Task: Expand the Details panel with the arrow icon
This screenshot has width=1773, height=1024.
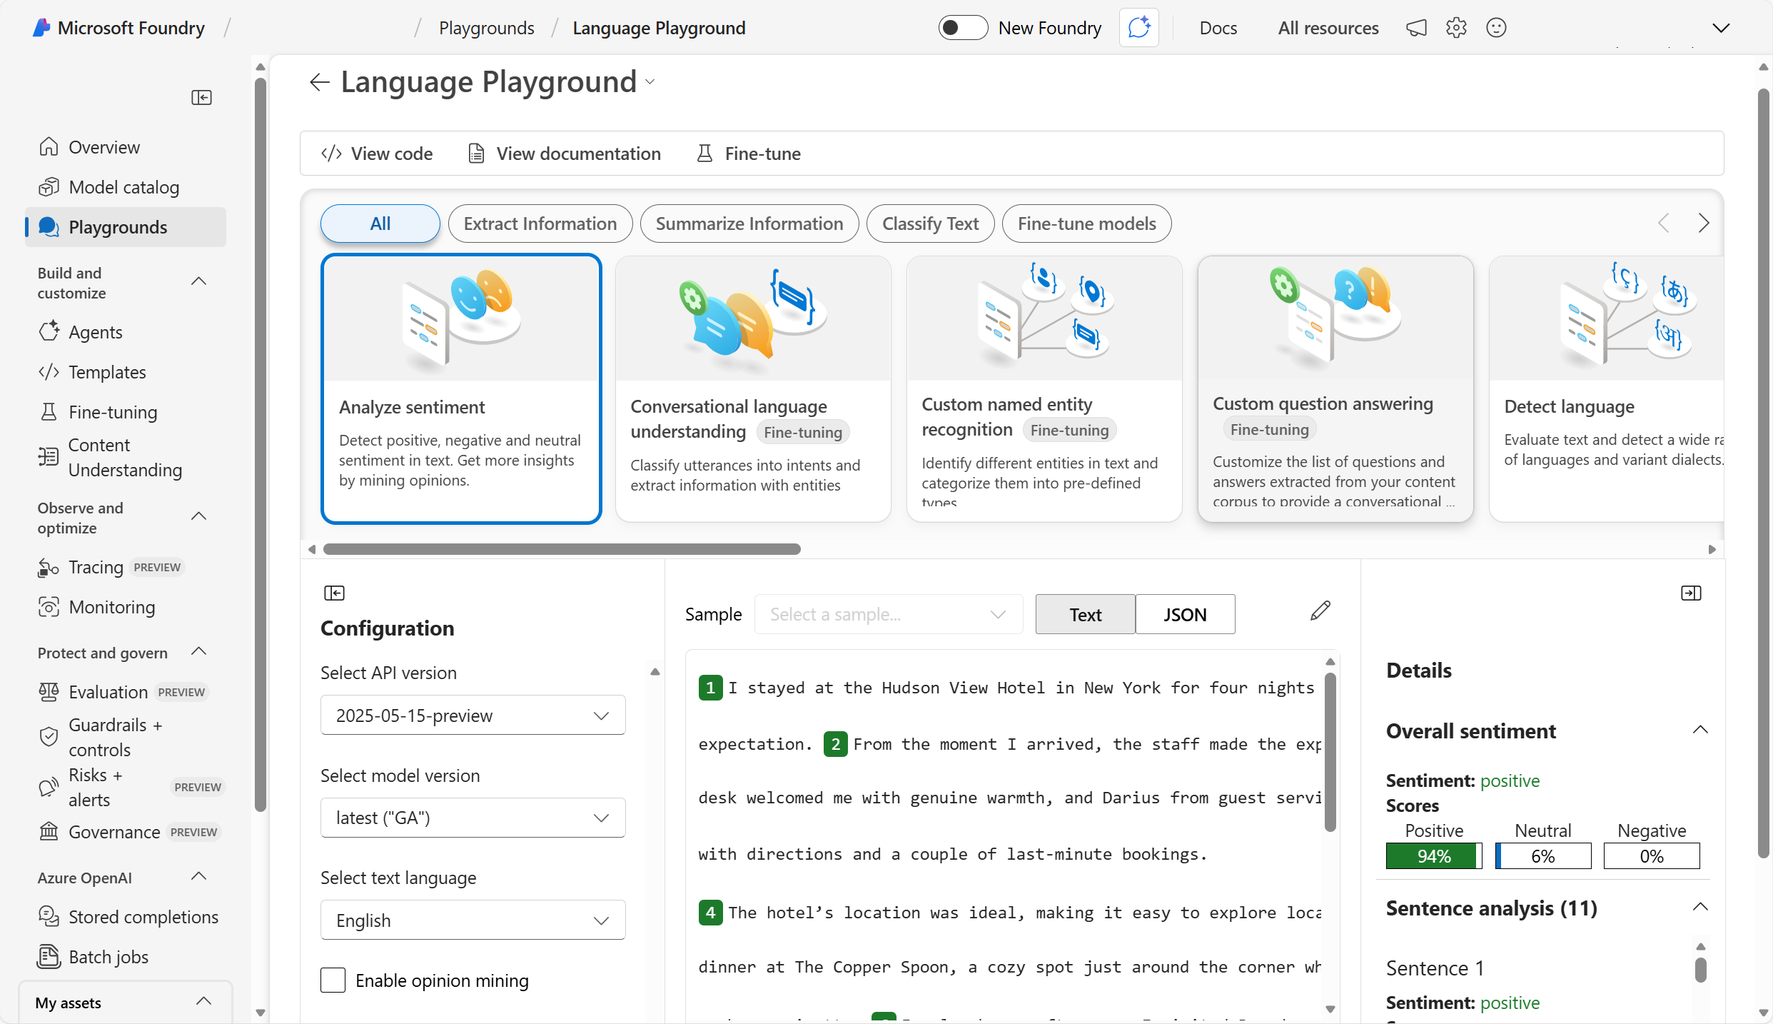Action: 1691,593
